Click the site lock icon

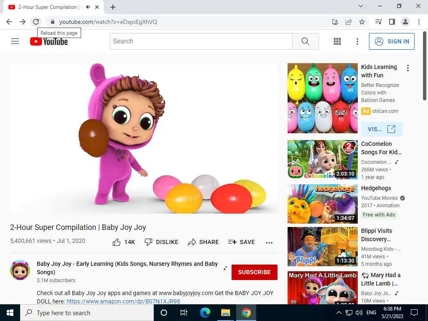click(x=53, y=22)
